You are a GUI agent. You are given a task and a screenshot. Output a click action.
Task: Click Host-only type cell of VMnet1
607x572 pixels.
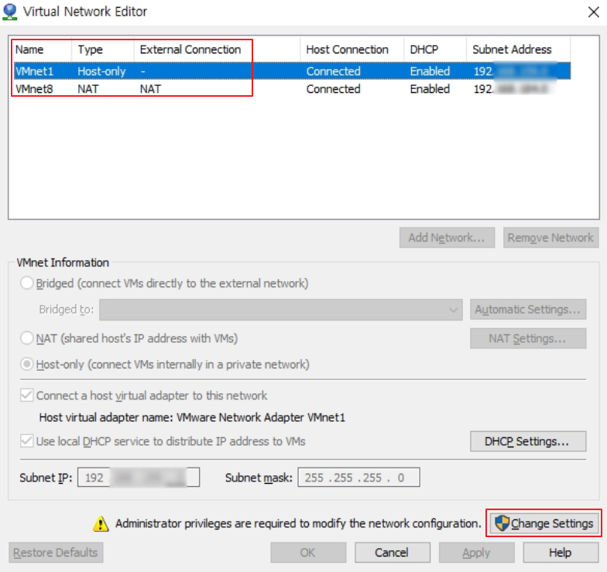[x=101, y=71]
